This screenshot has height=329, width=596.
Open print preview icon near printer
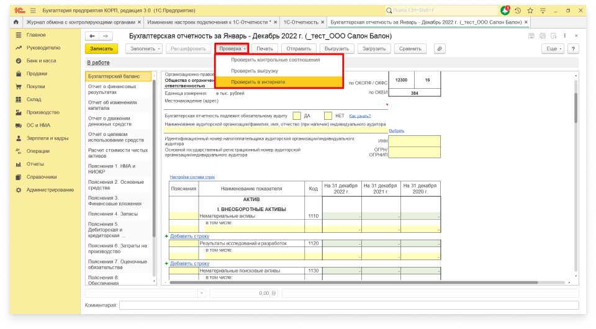tap(554, 36)
